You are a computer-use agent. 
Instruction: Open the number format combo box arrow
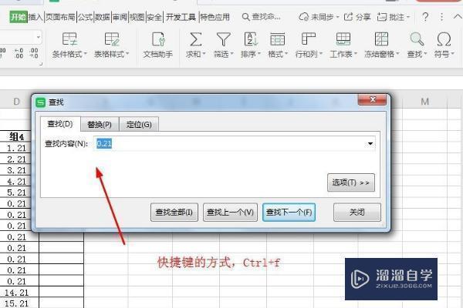pos(39,38)
